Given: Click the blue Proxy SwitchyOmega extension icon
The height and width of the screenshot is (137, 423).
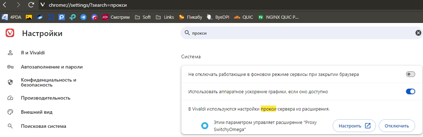Looking at the screenshot, I should pyautogui.click(x=205, y=126).
